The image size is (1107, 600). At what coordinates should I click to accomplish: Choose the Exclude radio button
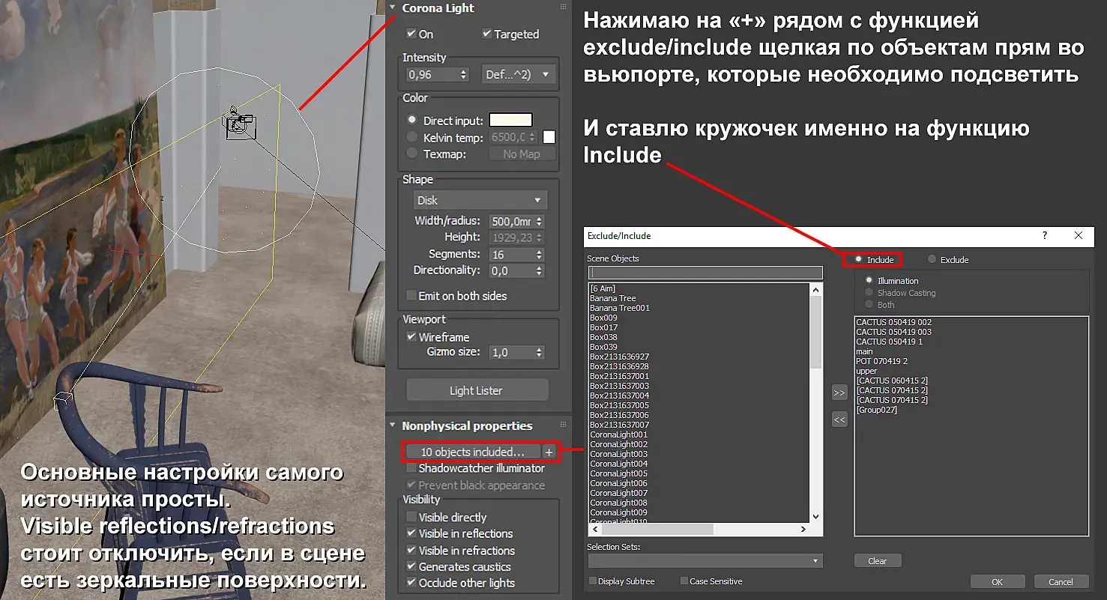pyautogui.click(x=932, y=260)
